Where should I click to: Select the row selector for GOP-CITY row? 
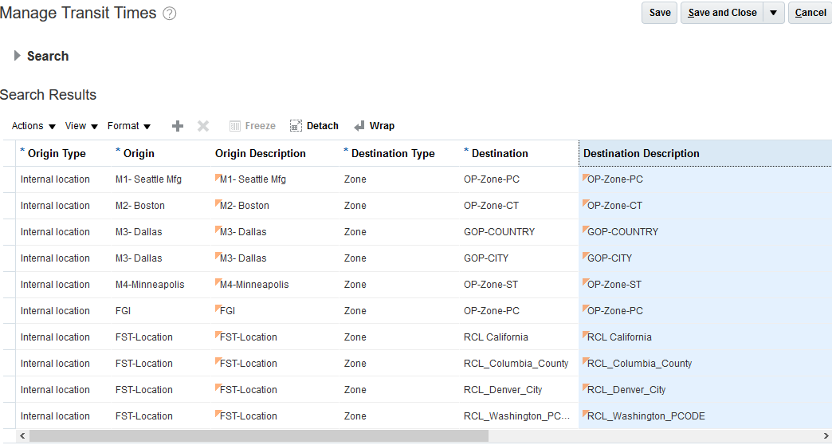[x=8, y=258]
